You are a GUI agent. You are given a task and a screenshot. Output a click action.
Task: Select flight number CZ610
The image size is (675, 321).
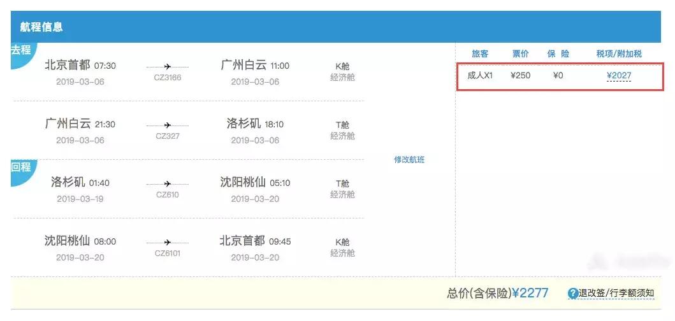point(168,195)
